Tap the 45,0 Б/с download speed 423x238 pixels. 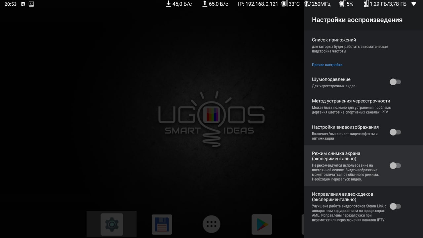pyautogui.click(x=182, y=4)
